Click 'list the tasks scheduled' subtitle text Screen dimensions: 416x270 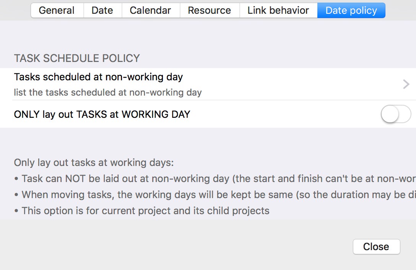108,93
